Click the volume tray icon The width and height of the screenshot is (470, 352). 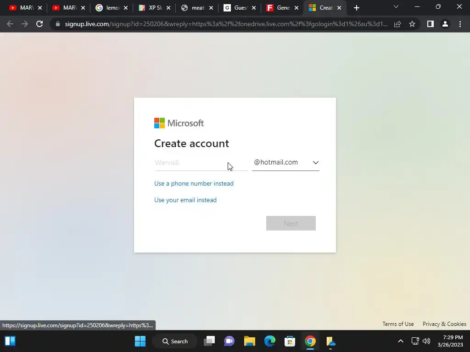pyautogui.click(x=426, y=341)
